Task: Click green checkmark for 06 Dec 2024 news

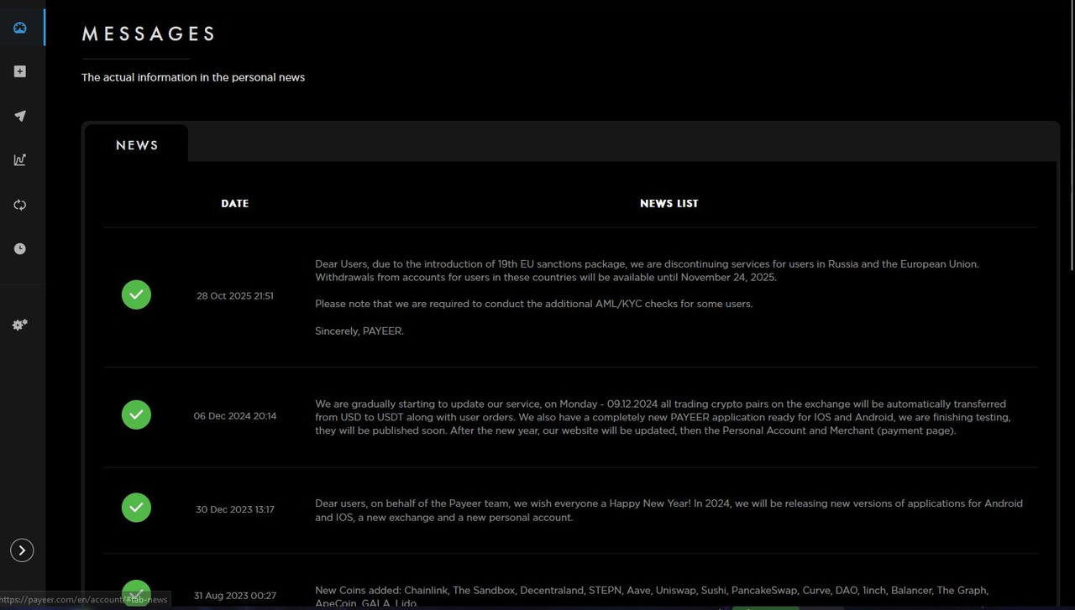Action: 136,414
